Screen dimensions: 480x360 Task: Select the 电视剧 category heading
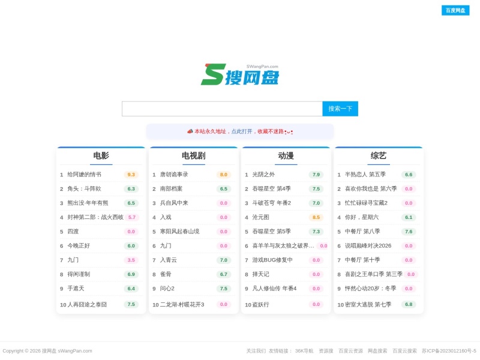(x=193, y=155)
